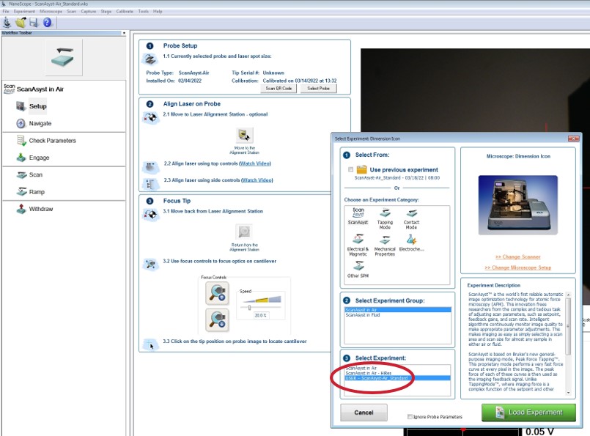Click the save disk toolbar icon
The image size is (590, 436).
coord(34,23)
